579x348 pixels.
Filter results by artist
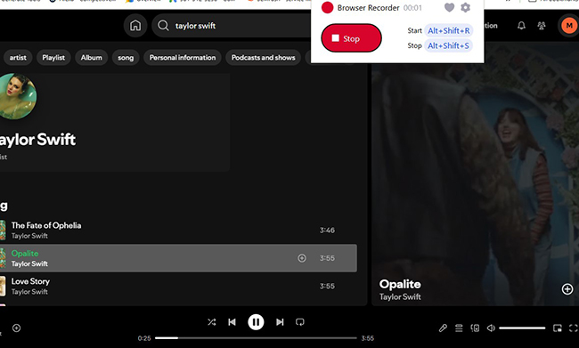pyautogui.click(x=18, y=58)
